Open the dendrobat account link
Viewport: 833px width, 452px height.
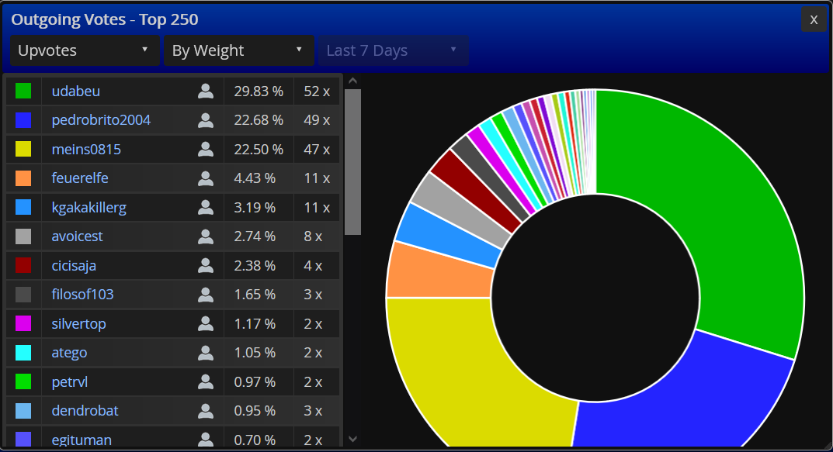85,411
